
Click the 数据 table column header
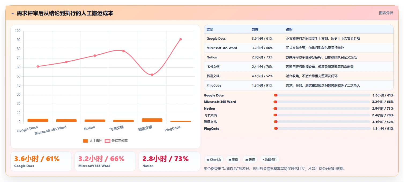(x=255, y=29)
